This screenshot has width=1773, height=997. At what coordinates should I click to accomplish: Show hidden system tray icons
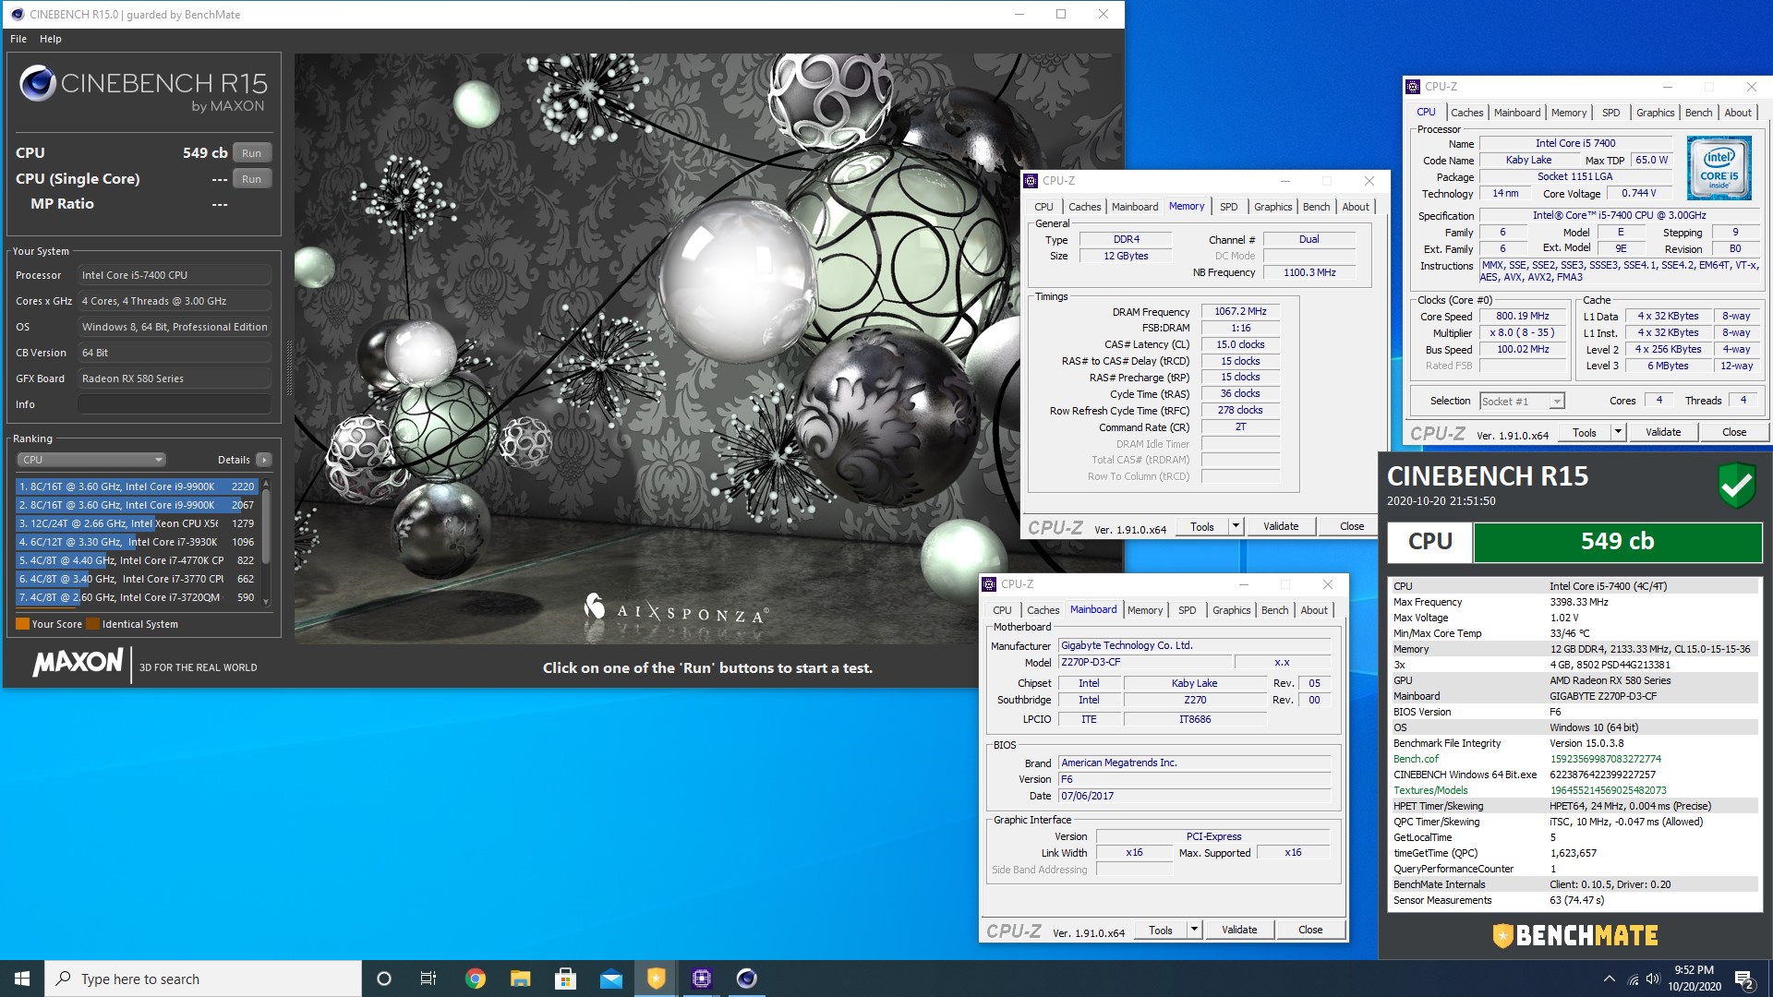click(1610, 979)
